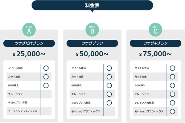Click the ¥50,000~ price text

pyautogui.click(x=92, y=54)
